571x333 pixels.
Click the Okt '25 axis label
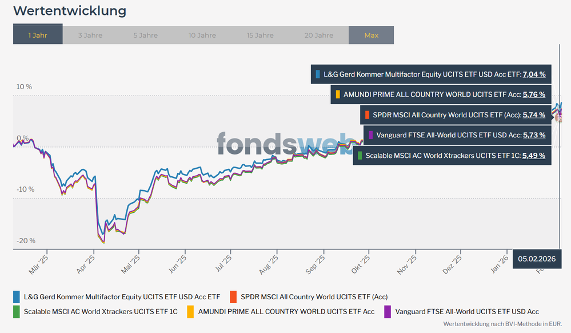click(x=361, y=265)
